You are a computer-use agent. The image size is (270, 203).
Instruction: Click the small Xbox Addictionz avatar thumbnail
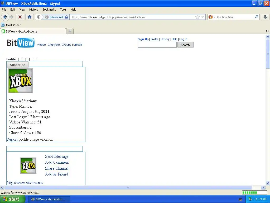coord(28,165)
